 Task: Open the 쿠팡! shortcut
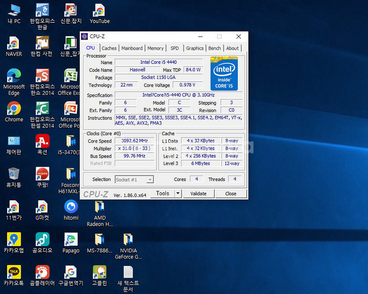point(42,178)
